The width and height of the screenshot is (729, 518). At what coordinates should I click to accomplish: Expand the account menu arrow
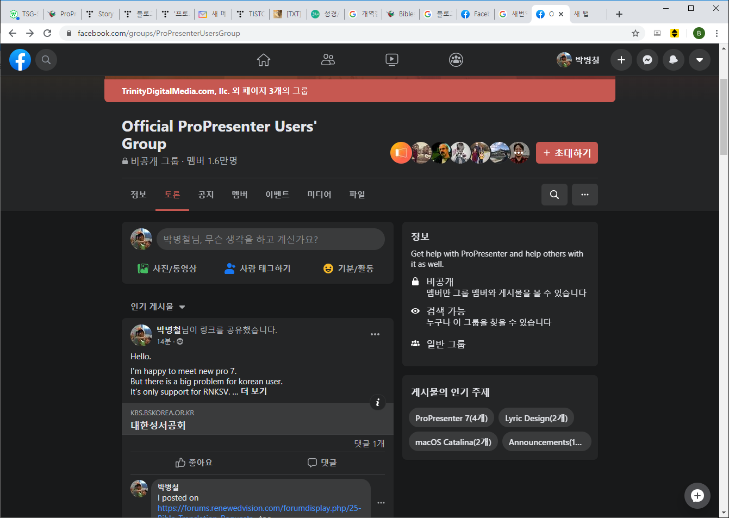[700, 60]
